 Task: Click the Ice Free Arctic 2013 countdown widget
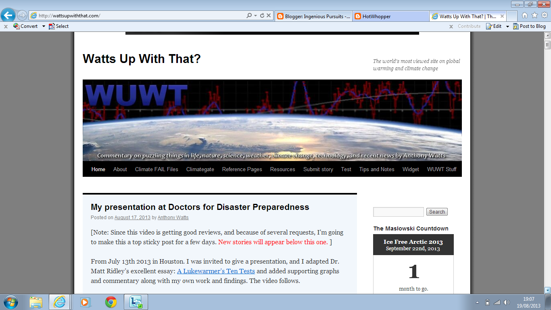point(413,264)
